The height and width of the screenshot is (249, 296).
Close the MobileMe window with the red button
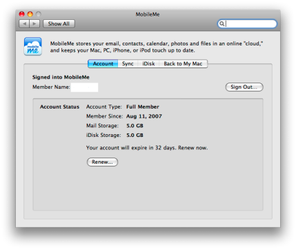coord(21,14)
